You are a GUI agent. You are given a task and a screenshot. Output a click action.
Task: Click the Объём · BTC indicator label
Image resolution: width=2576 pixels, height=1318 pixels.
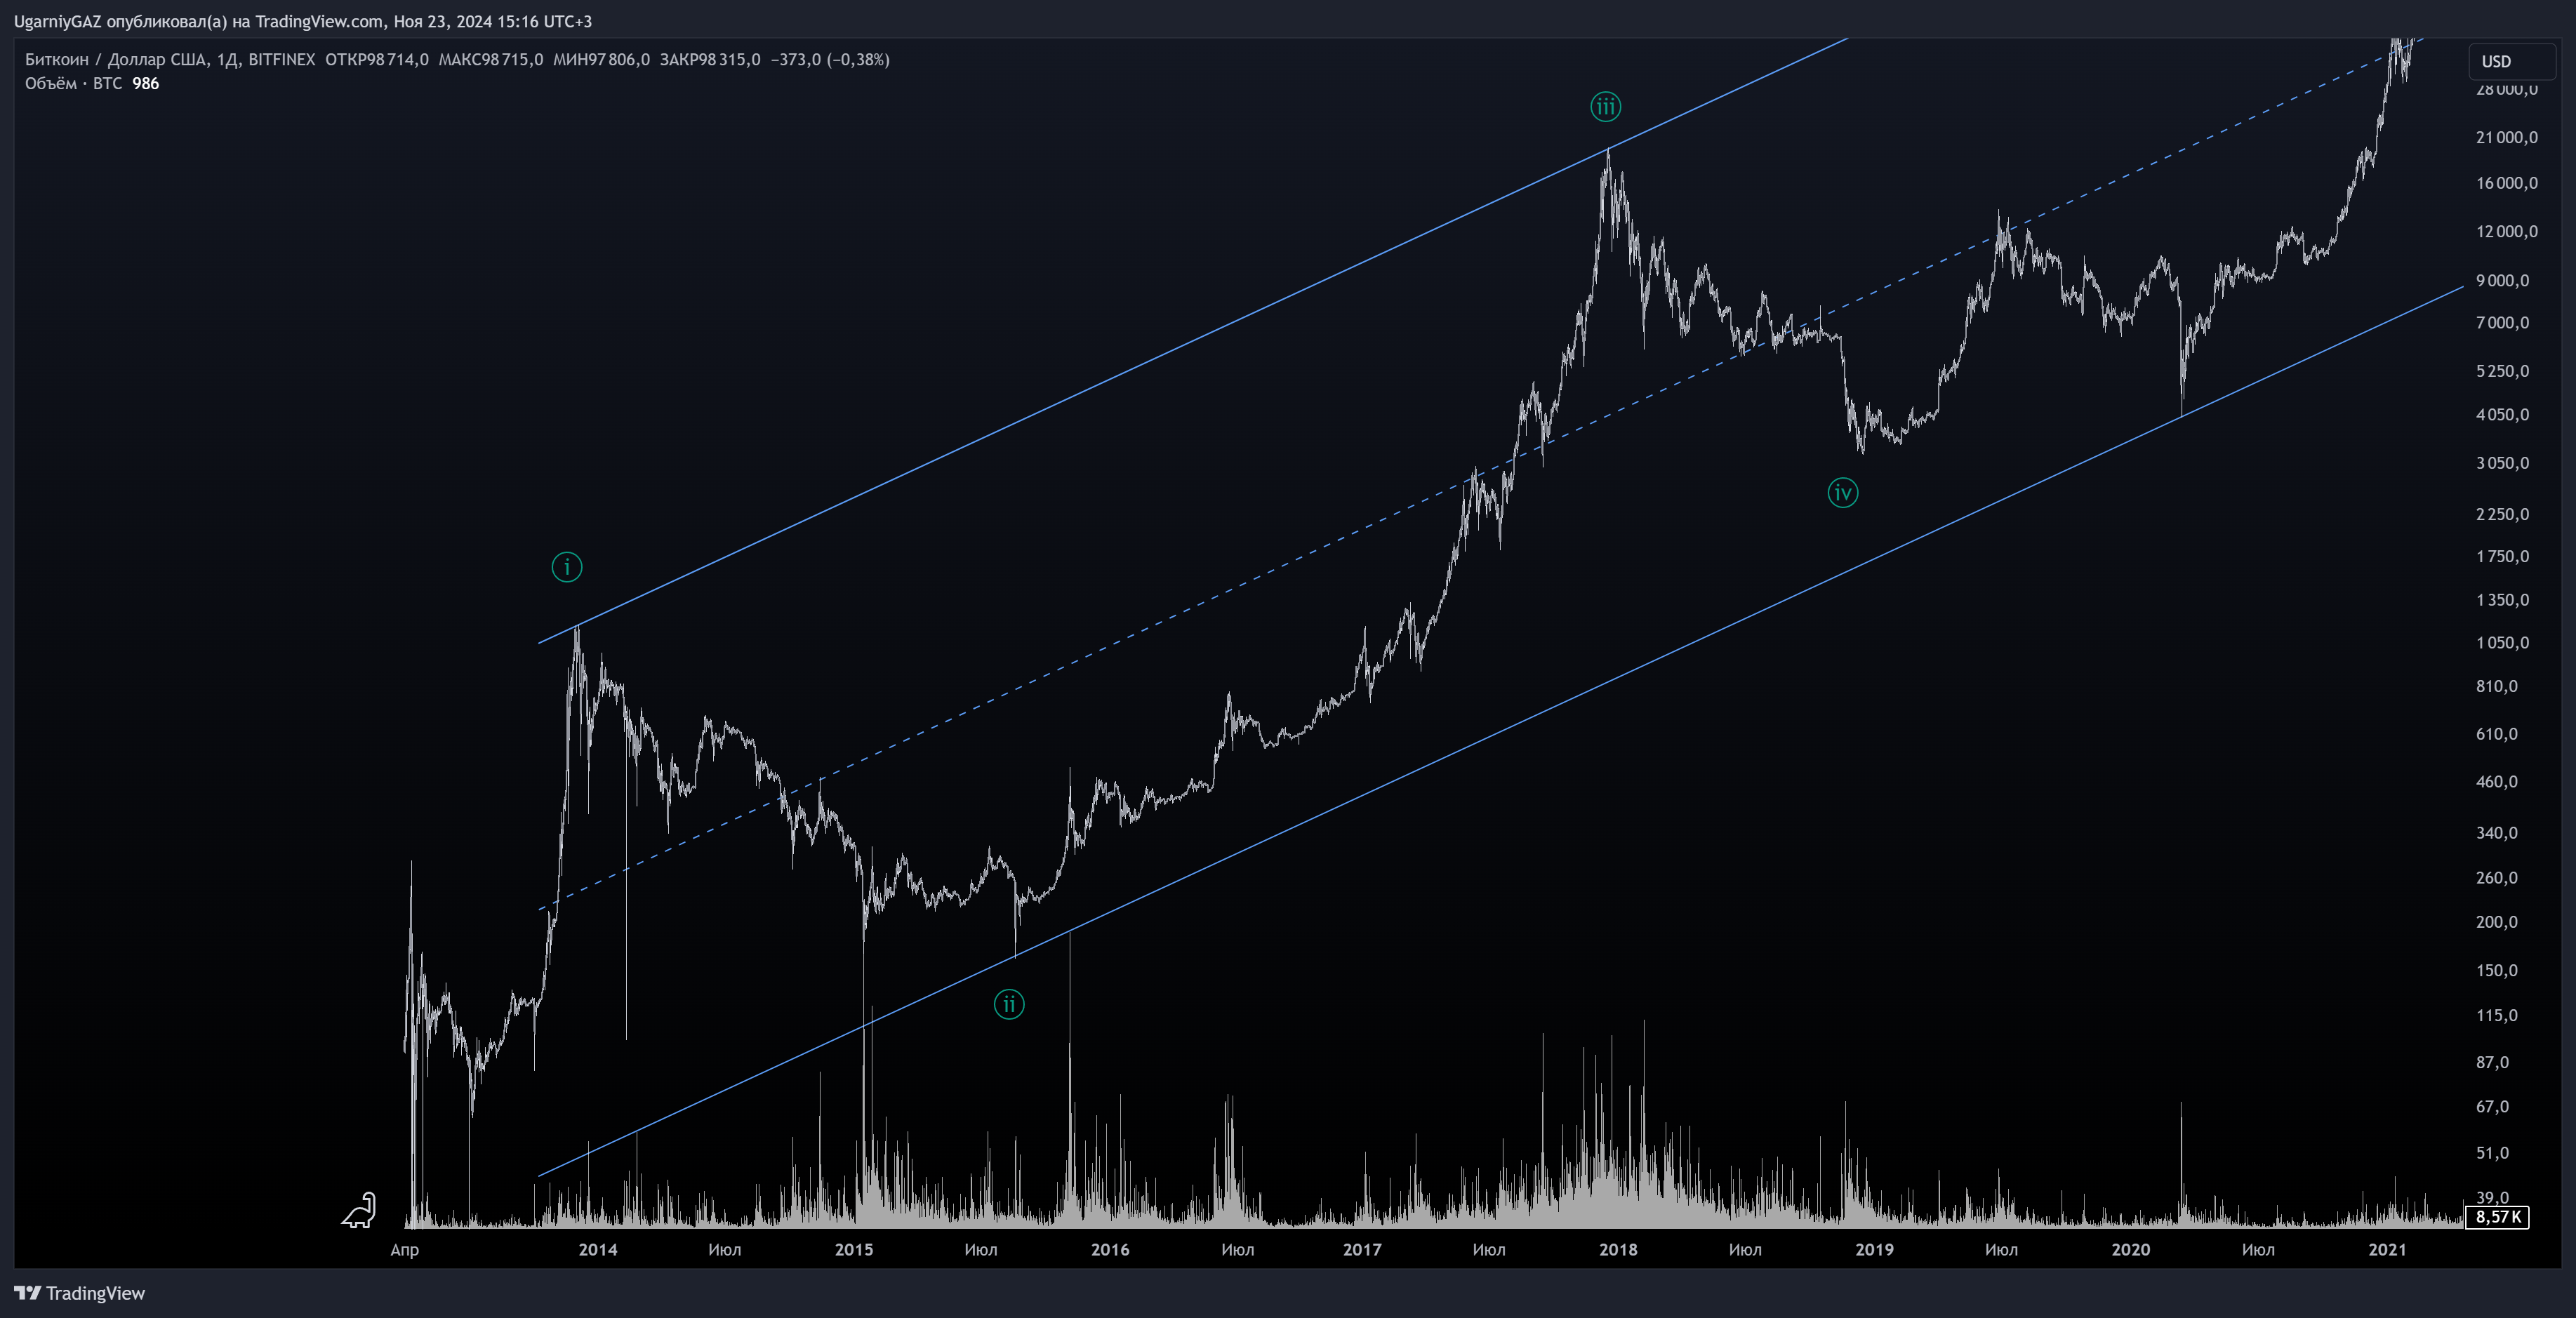click(74, 83)
